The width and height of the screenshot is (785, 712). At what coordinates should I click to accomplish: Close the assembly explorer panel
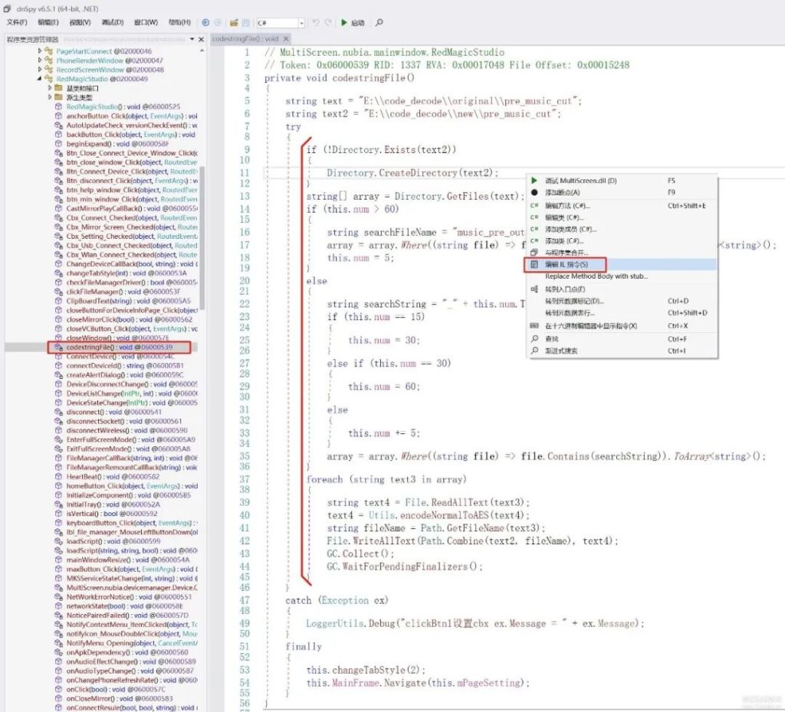[x=202, y=39]
